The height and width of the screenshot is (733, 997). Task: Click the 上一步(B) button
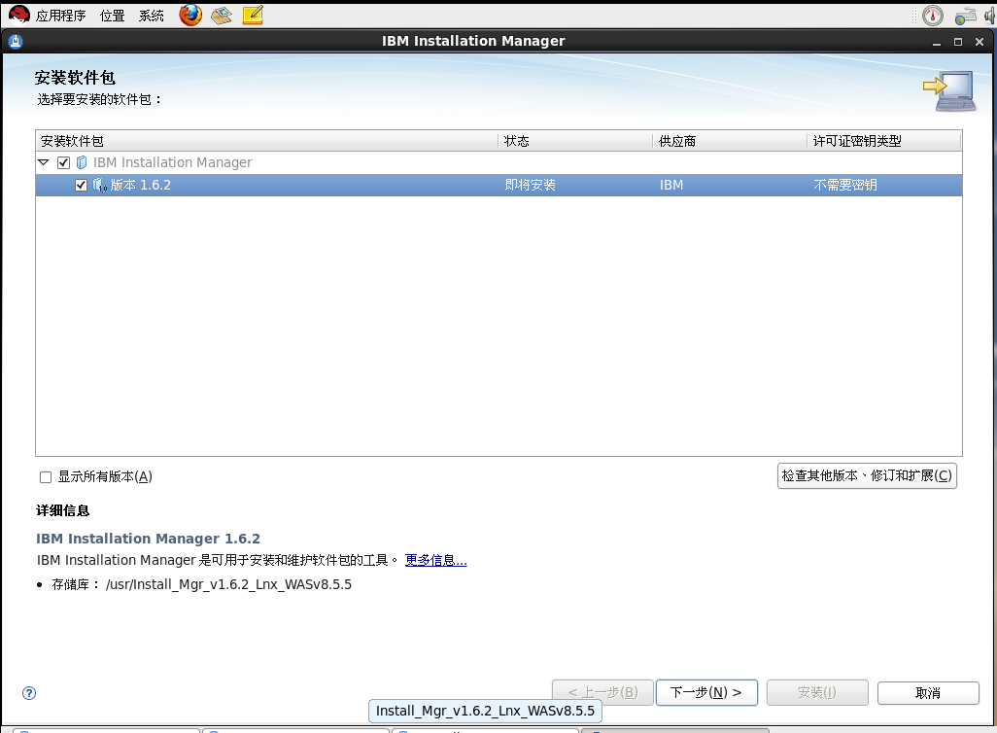(x=602, y=692)
